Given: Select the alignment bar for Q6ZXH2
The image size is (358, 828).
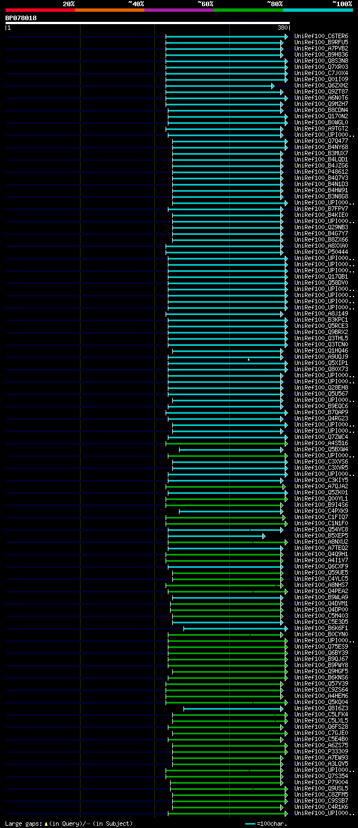Looking at the screenshot, I should (220, 86).
